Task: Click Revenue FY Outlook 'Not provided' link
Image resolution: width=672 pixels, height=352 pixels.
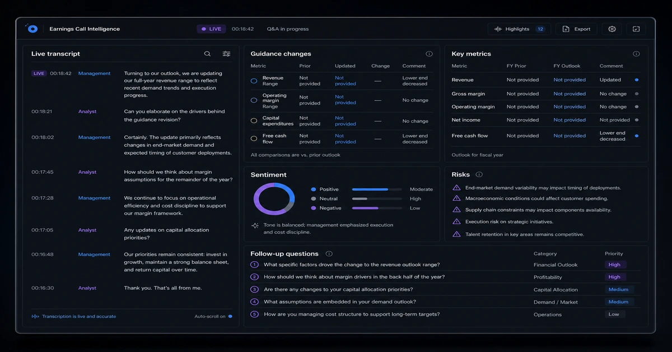Action: [570, 80]
